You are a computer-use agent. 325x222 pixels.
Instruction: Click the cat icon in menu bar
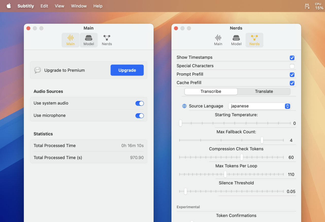tap(307, 6)
